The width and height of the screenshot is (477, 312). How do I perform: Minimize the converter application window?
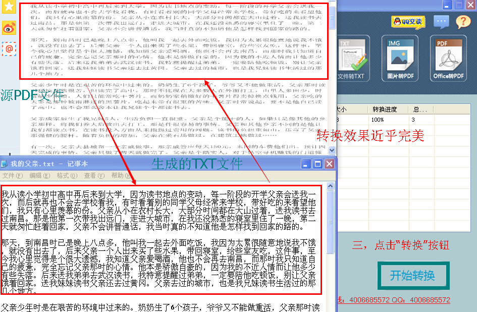pyautogui.click(x=446, y=5)
